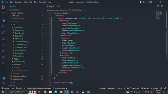Toggle the bottom panel visibility
Viewport: 168px width, 94px height.
tap(144, 2)
